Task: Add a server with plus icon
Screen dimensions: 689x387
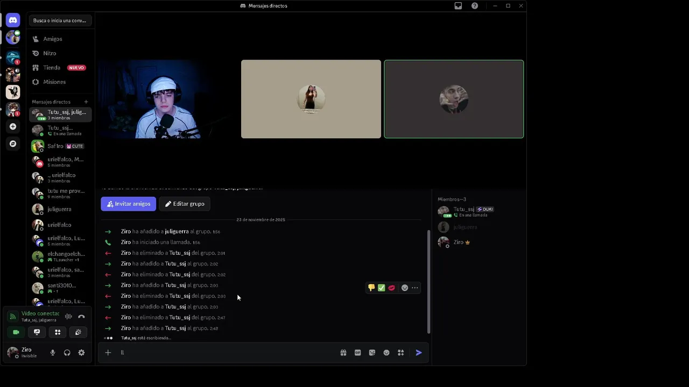Action: [x=13, y=126]
